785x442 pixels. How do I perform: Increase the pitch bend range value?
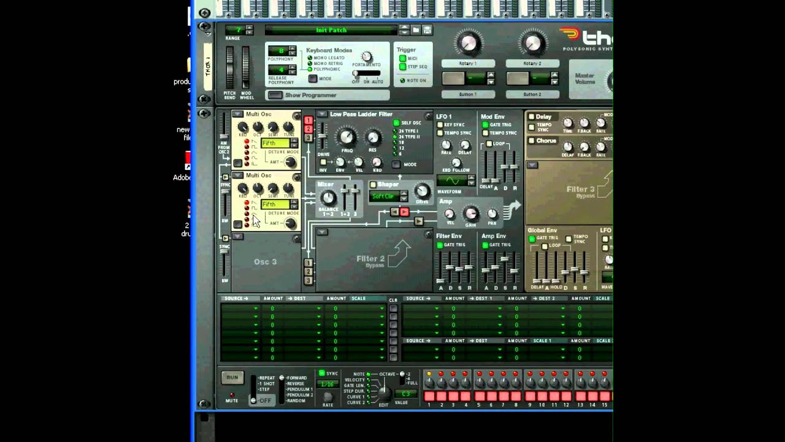(249, 27)
